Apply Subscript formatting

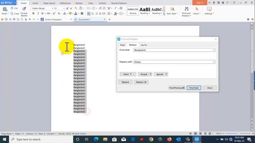pyautogui.click(x=59, y=14)
